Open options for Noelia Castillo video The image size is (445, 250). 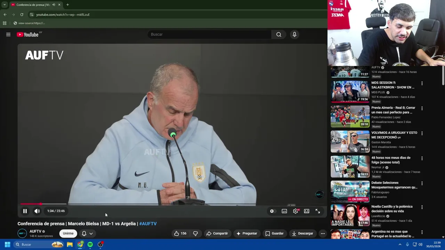coord(422,207)
